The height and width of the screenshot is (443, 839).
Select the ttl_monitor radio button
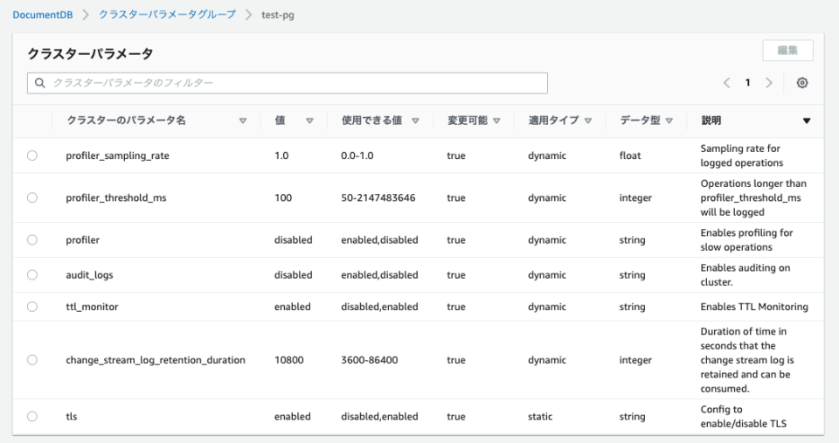32,307
